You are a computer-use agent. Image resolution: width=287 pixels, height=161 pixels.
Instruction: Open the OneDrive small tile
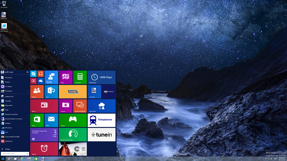coord(41,81)
